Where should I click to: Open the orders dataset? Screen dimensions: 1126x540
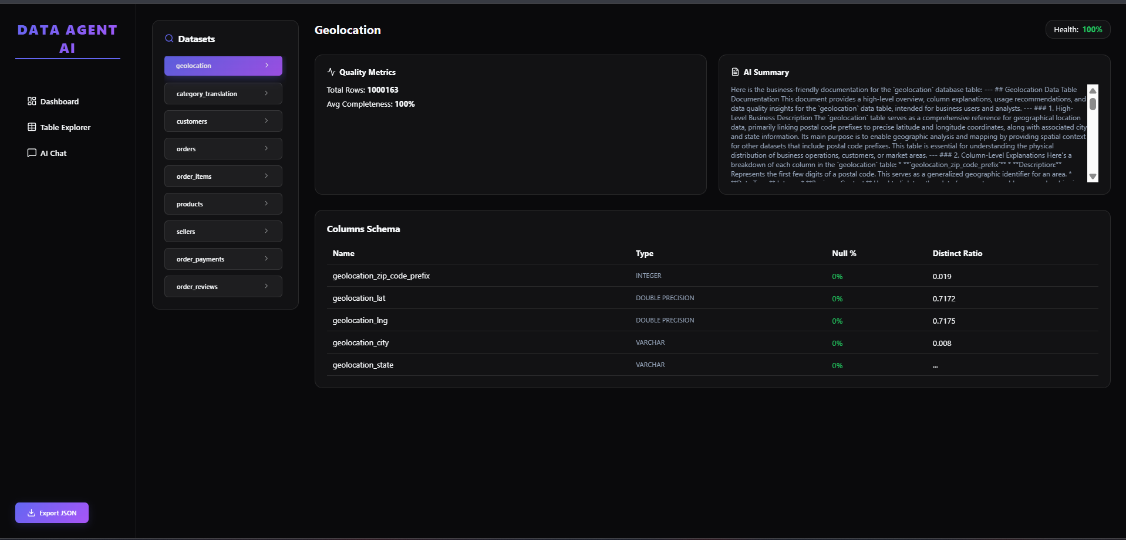223,149
